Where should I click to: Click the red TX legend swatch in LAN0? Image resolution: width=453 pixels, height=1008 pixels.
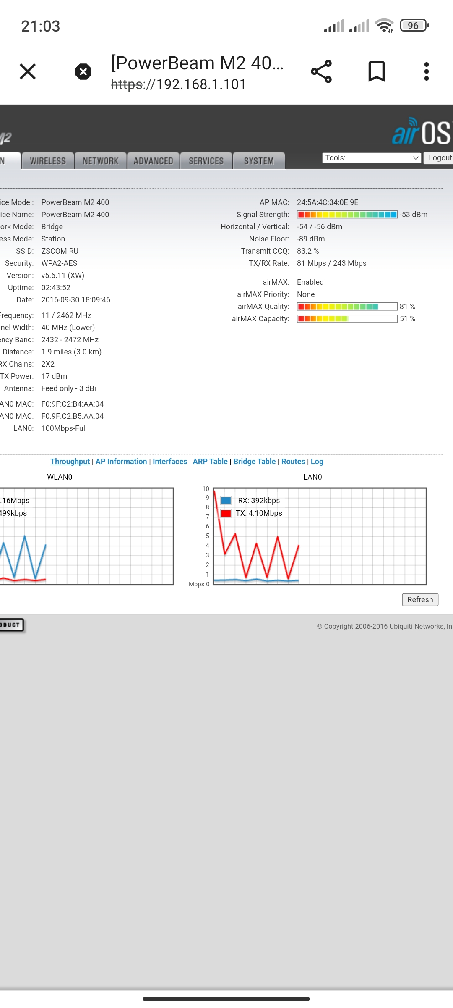(226, 513)
